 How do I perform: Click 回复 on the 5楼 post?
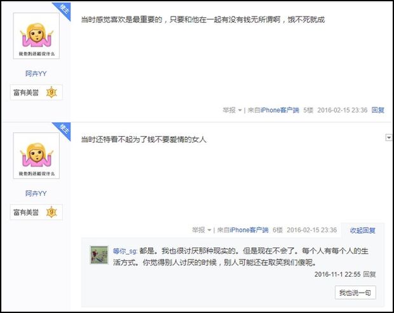point(378,110)
